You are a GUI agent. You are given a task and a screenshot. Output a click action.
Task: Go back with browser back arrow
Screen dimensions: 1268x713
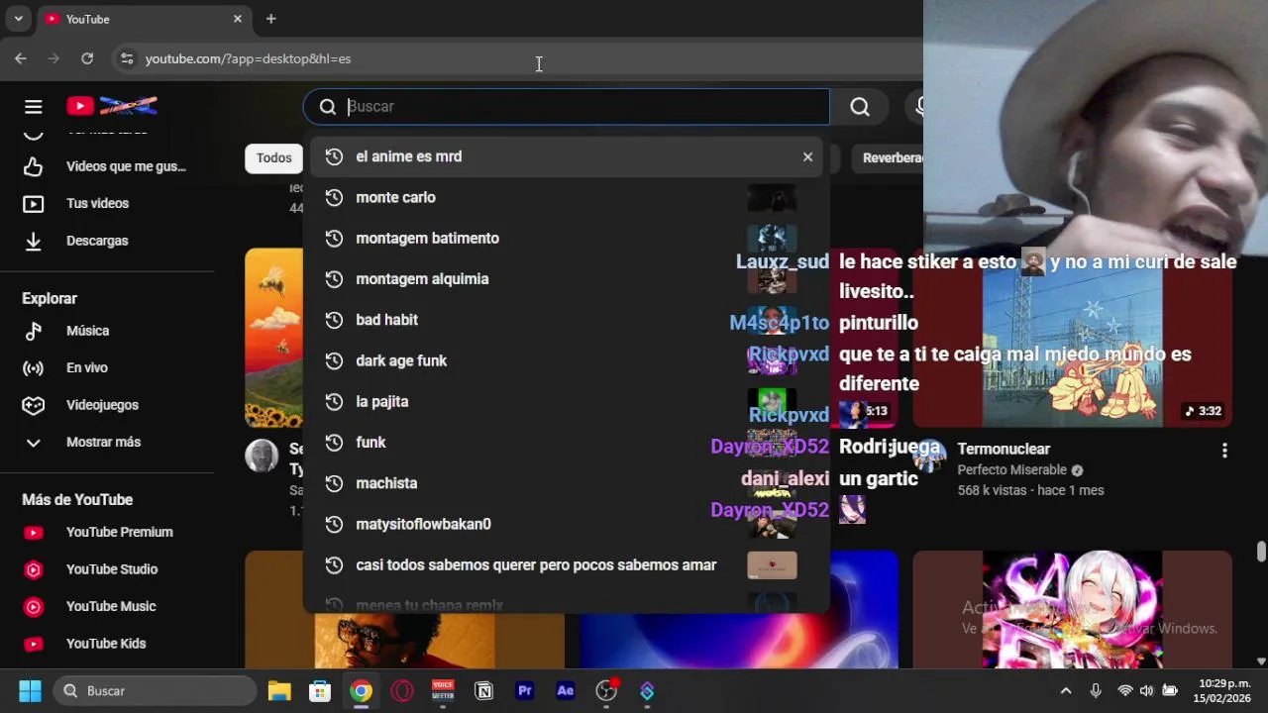point(21,59)
